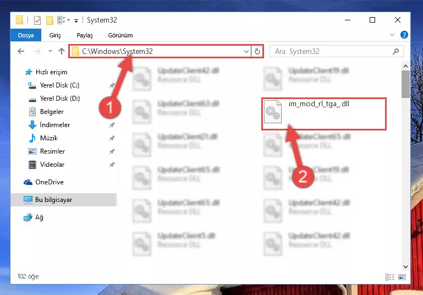This screenshot has width=423, height=295.
Task: Open the Help question mark icon
Action: [404, 35]
